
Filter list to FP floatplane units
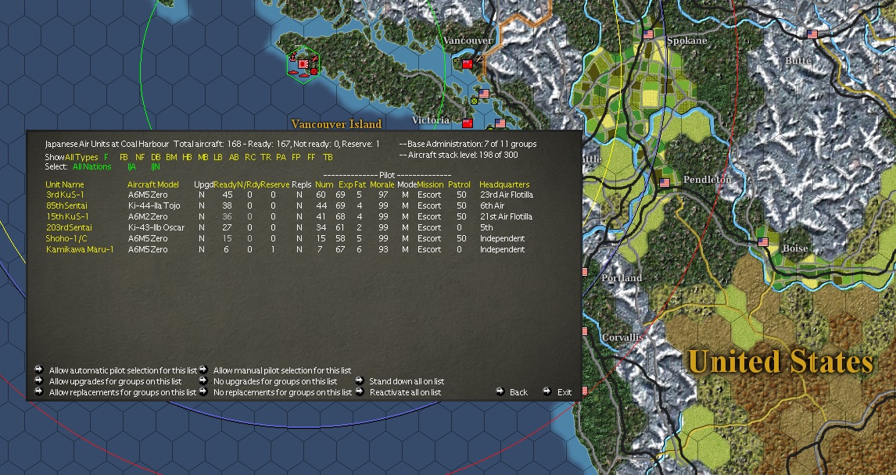[296, 157]
